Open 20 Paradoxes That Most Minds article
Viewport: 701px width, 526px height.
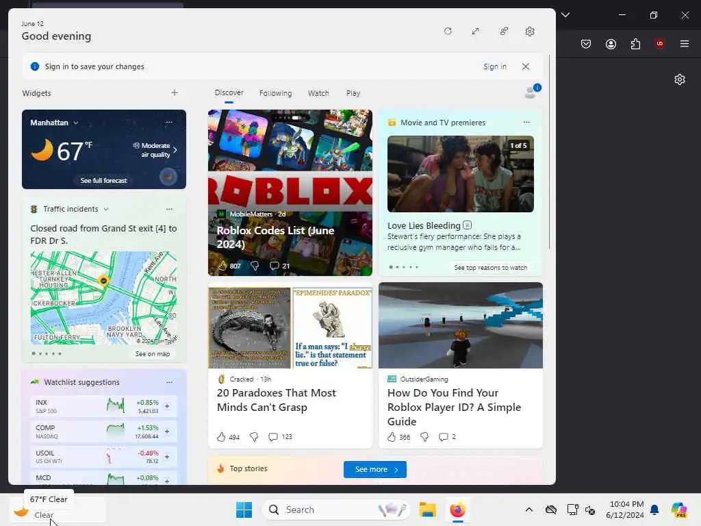(x=277, y=400)
